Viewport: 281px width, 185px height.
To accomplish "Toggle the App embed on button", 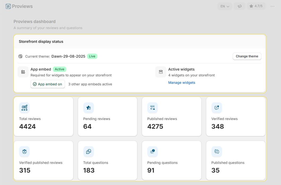I will pyautogui.click(x=48, y=84).
